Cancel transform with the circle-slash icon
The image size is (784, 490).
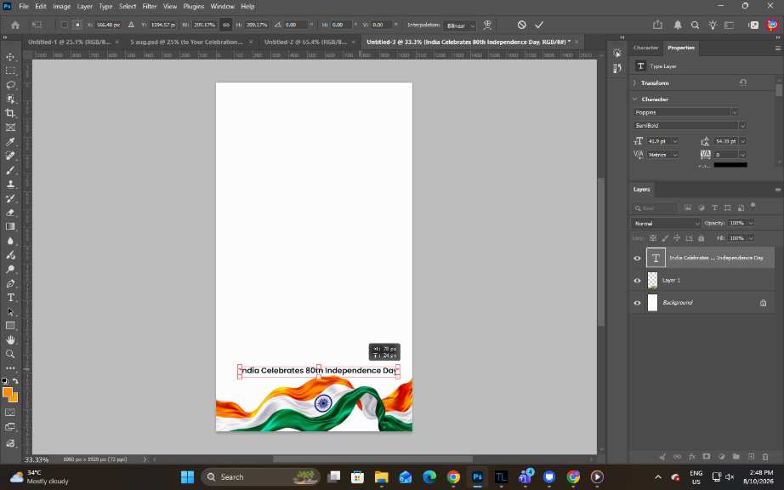[x=521, y=25]
